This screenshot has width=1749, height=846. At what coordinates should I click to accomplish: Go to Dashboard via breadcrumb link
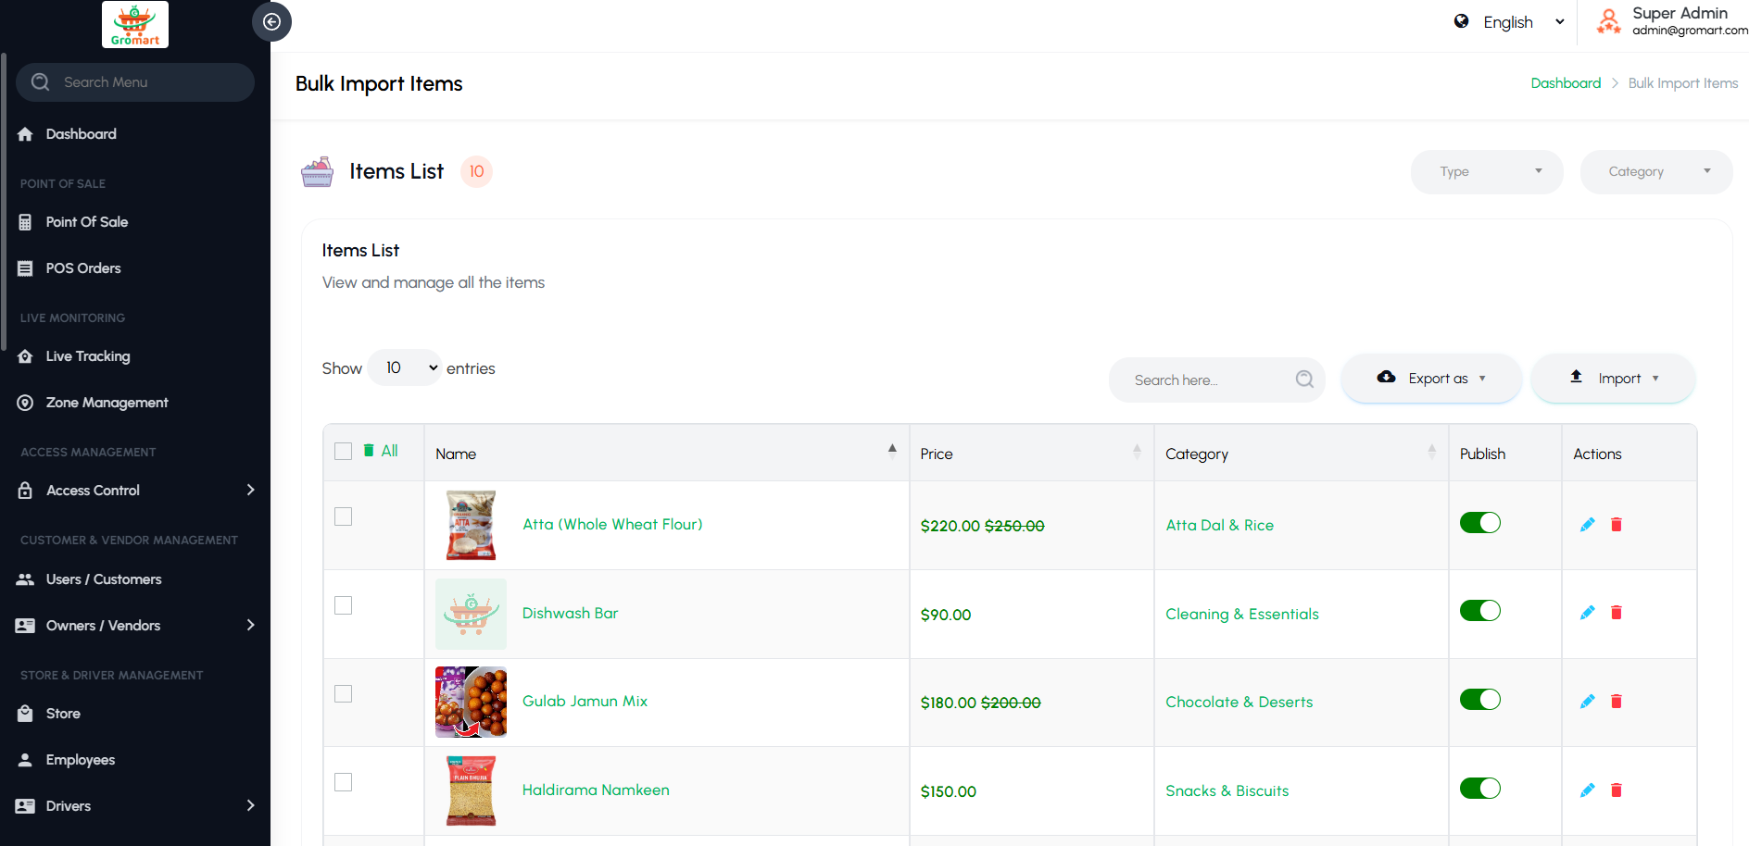(x=1566, y=83)
